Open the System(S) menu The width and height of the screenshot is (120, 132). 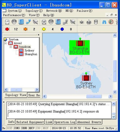click(15, 11)
